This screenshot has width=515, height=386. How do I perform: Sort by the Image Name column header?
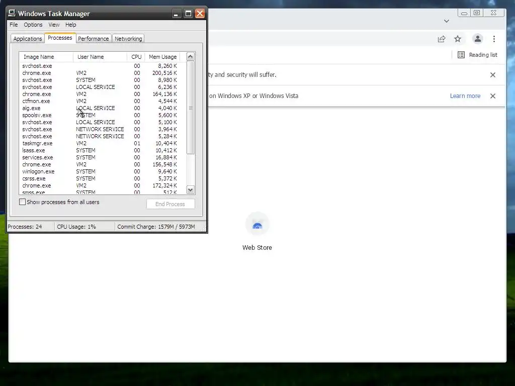[x=46, y=57]
